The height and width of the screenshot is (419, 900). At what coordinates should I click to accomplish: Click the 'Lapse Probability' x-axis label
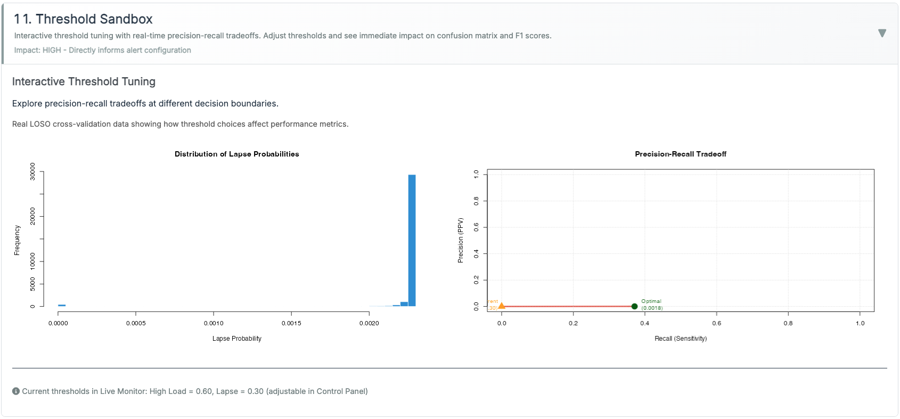click(236, 339)
